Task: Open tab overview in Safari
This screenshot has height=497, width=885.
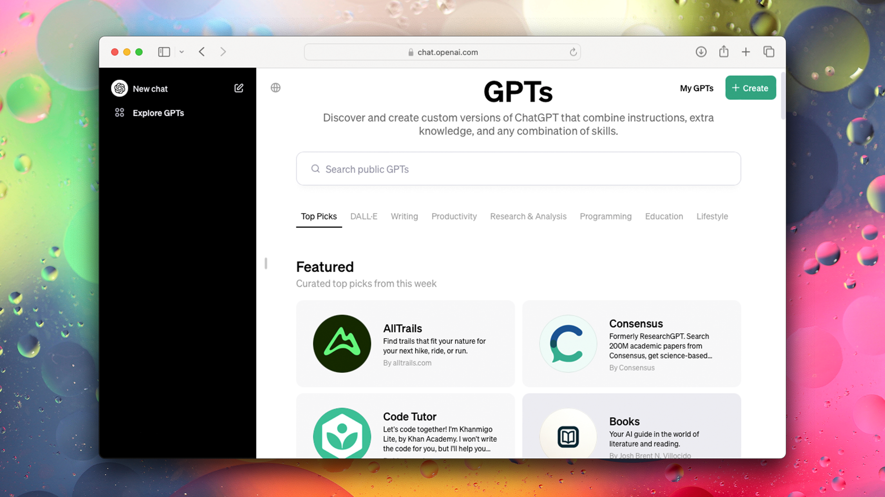Action: [x=769, y=51]
